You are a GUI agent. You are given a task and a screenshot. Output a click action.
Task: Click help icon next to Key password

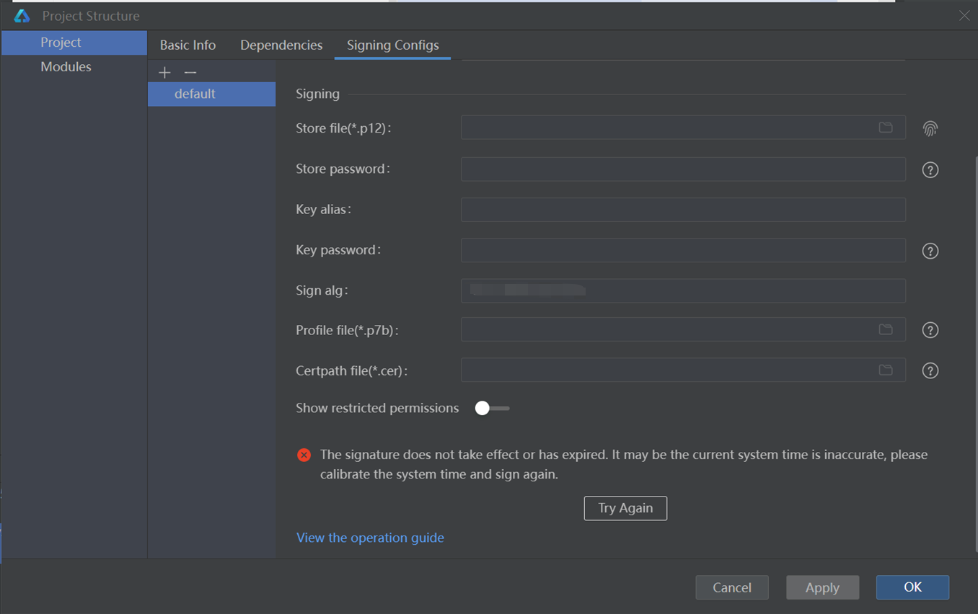(930, 251)
